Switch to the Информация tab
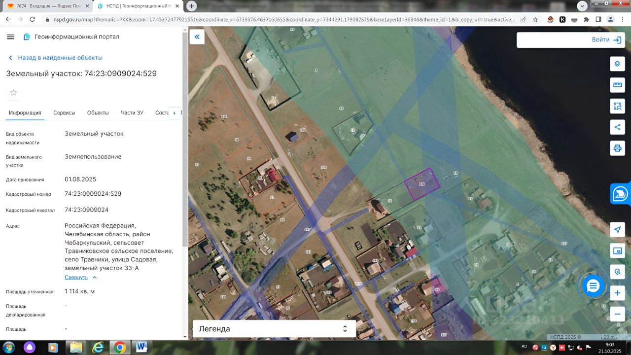 [25, 113]
